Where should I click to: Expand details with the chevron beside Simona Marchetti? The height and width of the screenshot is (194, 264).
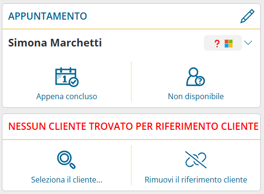tap(248, 43)
